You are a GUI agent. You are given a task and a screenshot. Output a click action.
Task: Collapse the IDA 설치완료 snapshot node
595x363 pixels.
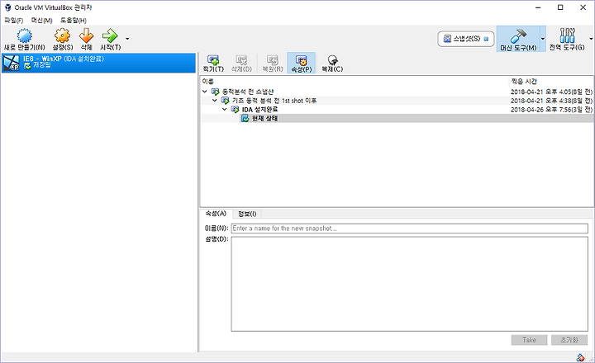click(225, 109)
